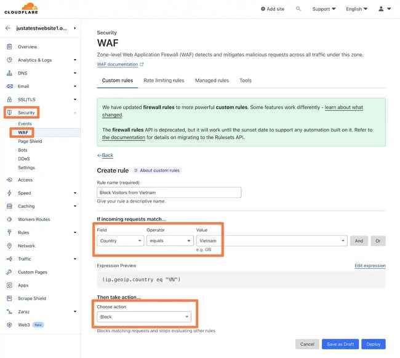Click the Workers Routes icon
400x358 pixels.
coord(9,219)
